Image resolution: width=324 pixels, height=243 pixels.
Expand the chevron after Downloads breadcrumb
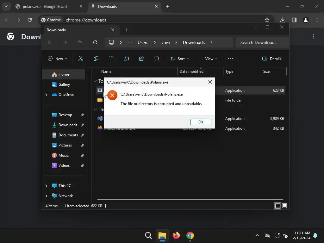[211, 42]
